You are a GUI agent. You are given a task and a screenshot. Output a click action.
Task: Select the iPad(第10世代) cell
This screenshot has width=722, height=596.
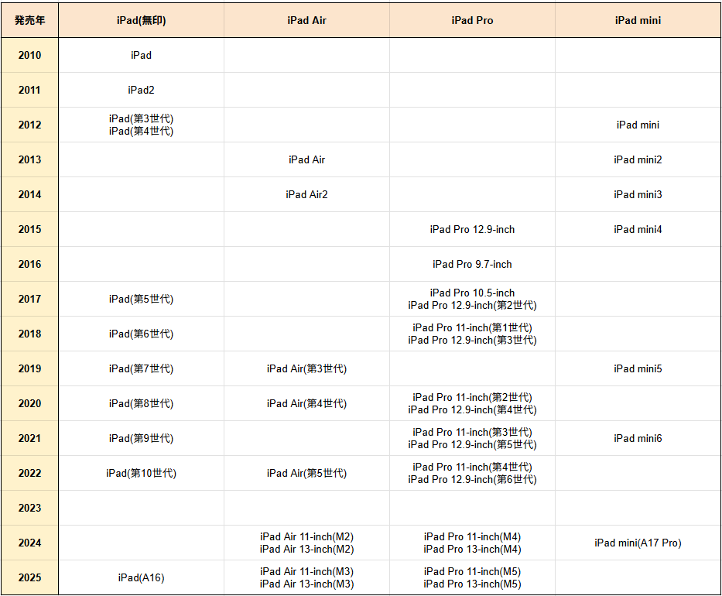(141, 474)
